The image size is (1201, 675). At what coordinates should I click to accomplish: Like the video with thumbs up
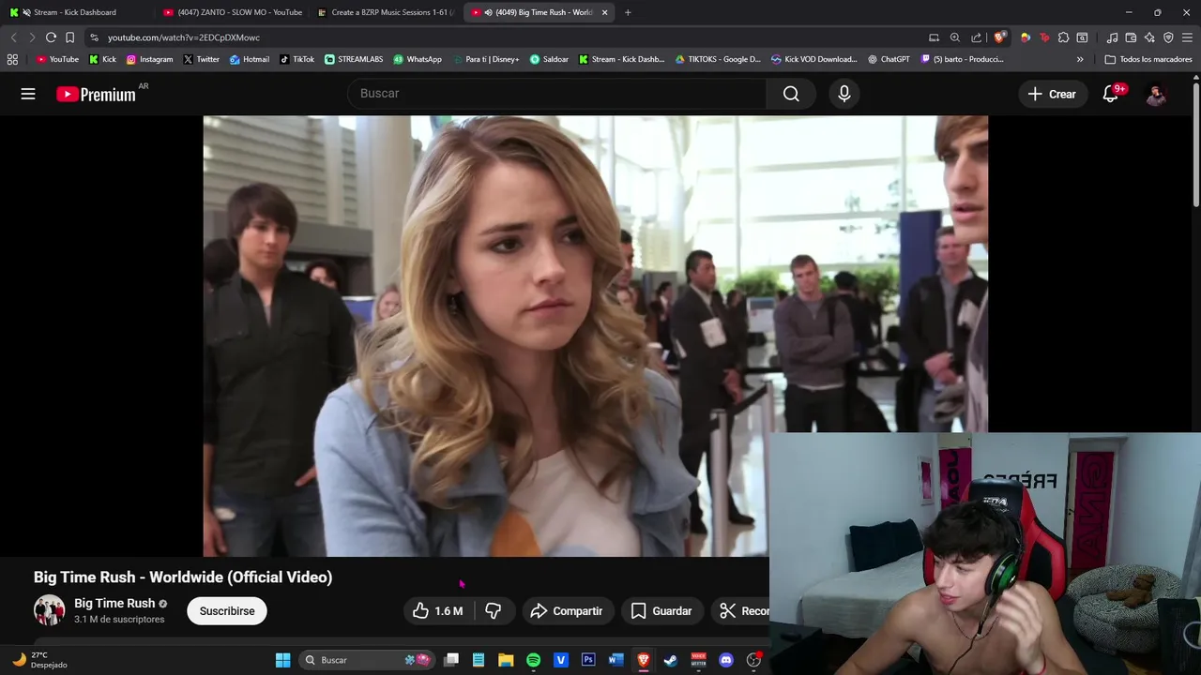pyautogui.click(x=438, y=611)
